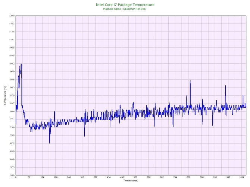The height and width of the screenshot is (187, 250).
Task: Click the 496 seconds x-axis tick label
Action: click(122, 177)
